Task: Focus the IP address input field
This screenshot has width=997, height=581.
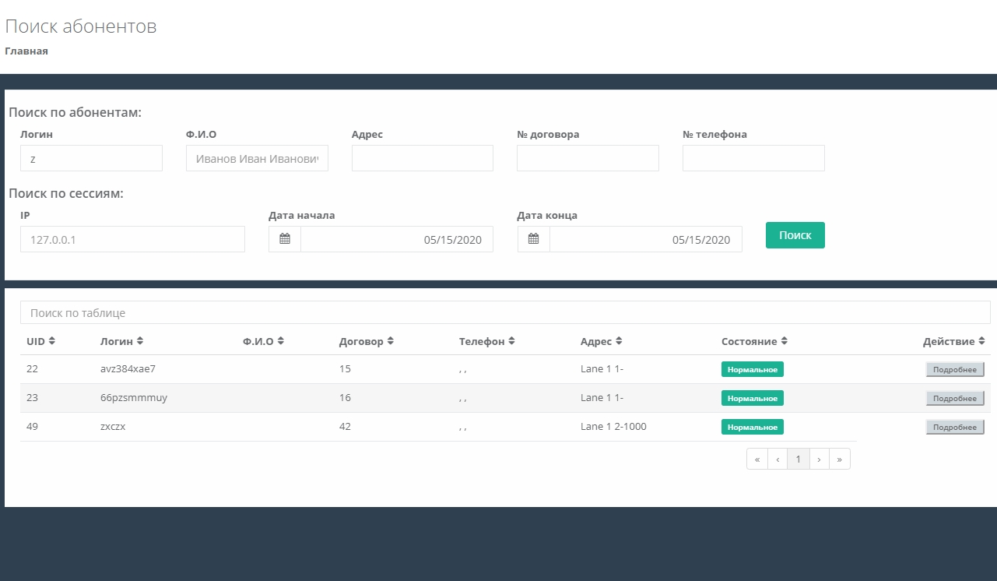Action: pyautogui.click(x=132, y=239)
